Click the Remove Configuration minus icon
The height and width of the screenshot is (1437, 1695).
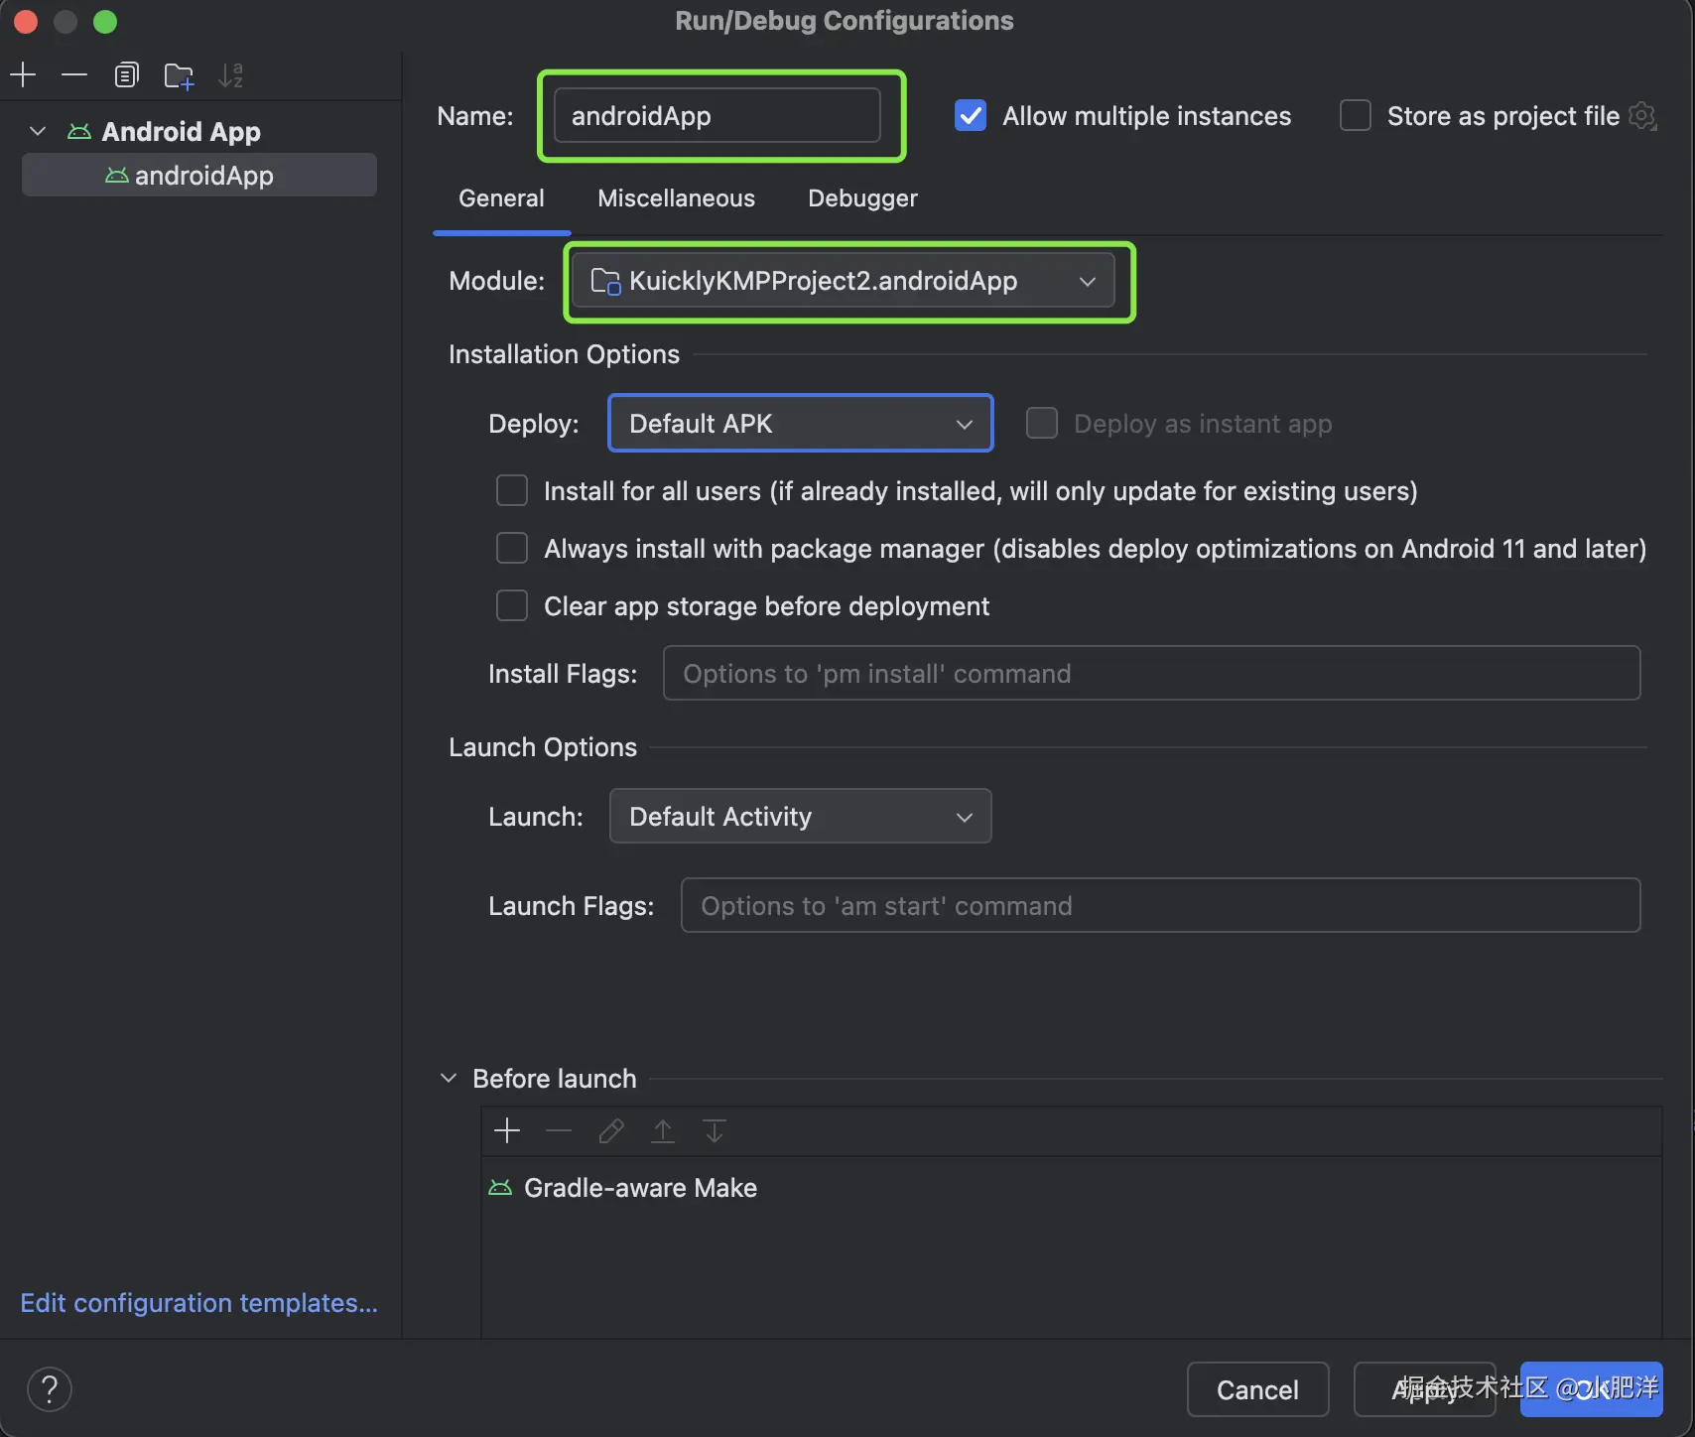click(74, 75)
